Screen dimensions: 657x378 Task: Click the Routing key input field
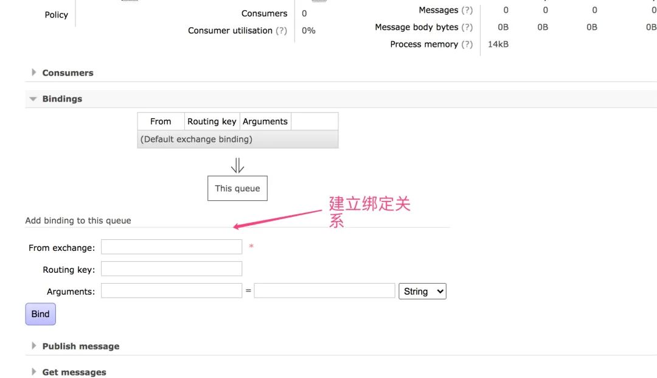(172, 269)
